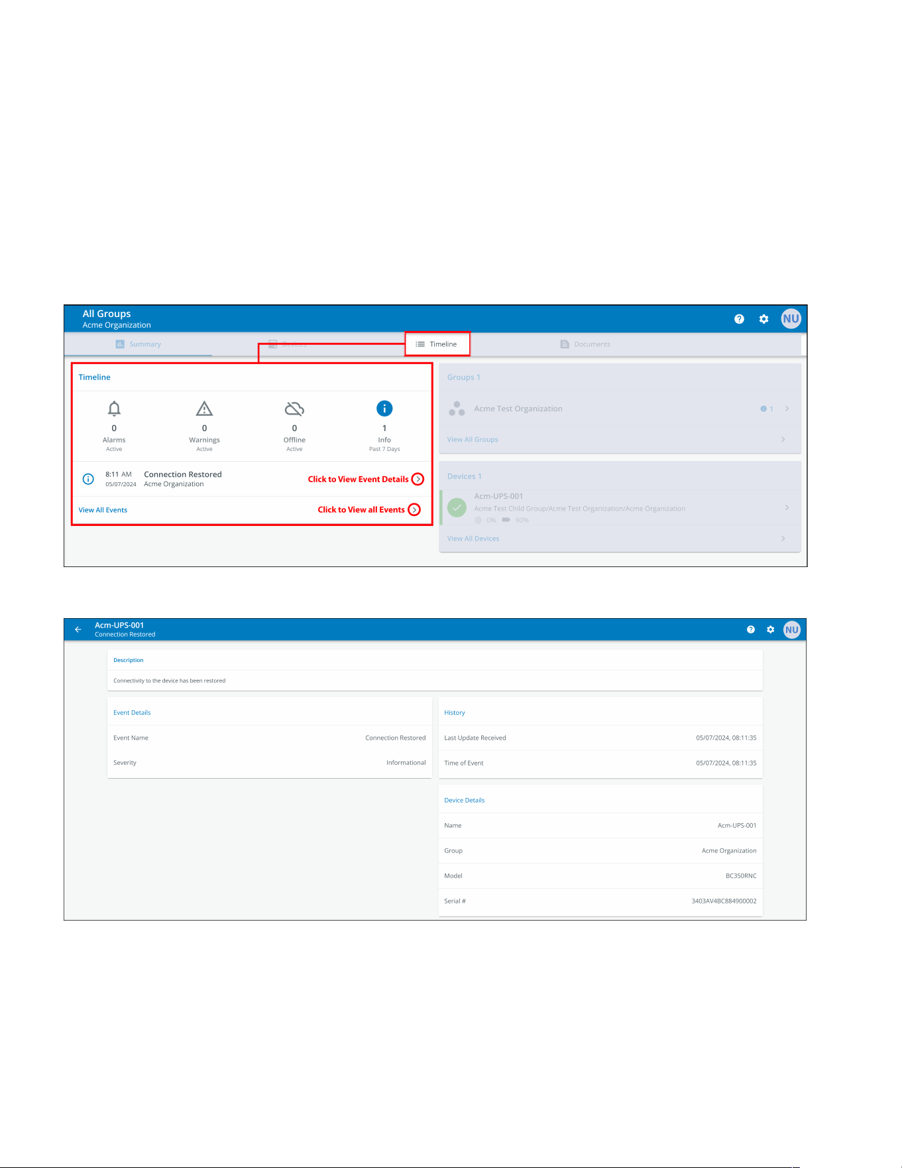This screenshot has width=902, height=1168.
Task: Click model value BC350RNC
Action: pos(741,876)
